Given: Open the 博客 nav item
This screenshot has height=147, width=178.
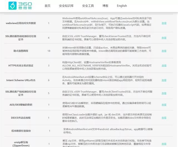Looking at the screenshot, I should tap(105, 6).
